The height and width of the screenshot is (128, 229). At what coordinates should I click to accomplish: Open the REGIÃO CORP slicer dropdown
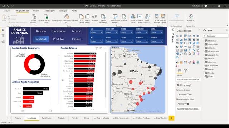[112, 32]
